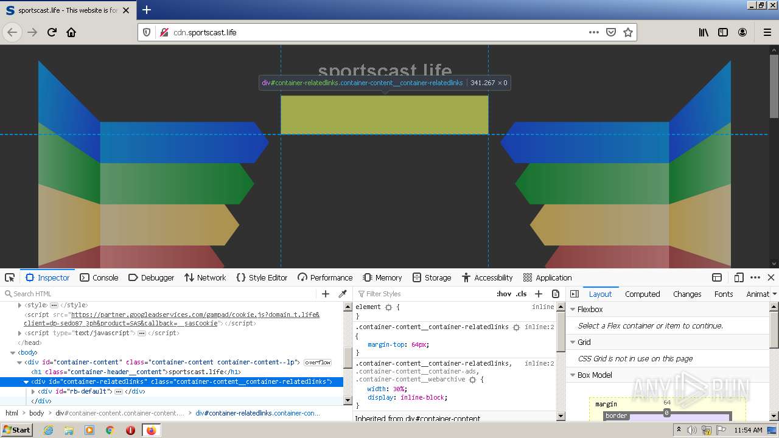
Task: Open selector highlighter for element rule
Action: tap(388, 307)
